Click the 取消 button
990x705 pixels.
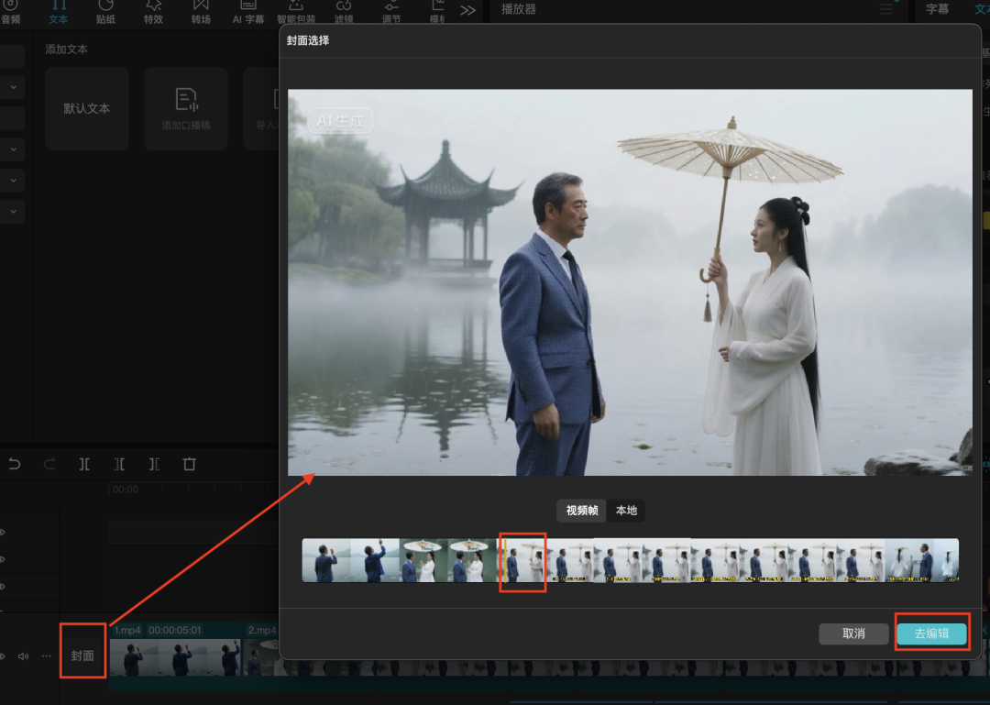[x=853, y=634]
